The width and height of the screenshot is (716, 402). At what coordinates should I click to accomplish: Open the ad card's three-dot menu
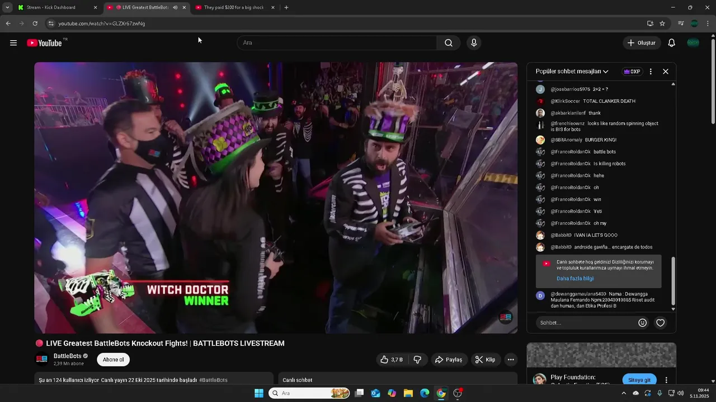pyautogui.click(x=666, y=380)
